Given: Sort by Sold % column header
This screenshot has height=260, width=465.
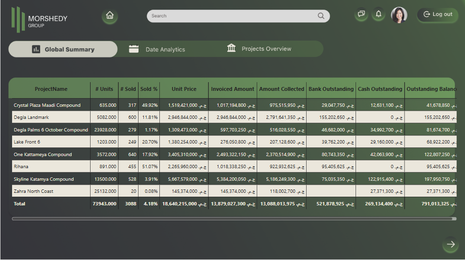Looking at the screenshot, I should click(149, 89).
